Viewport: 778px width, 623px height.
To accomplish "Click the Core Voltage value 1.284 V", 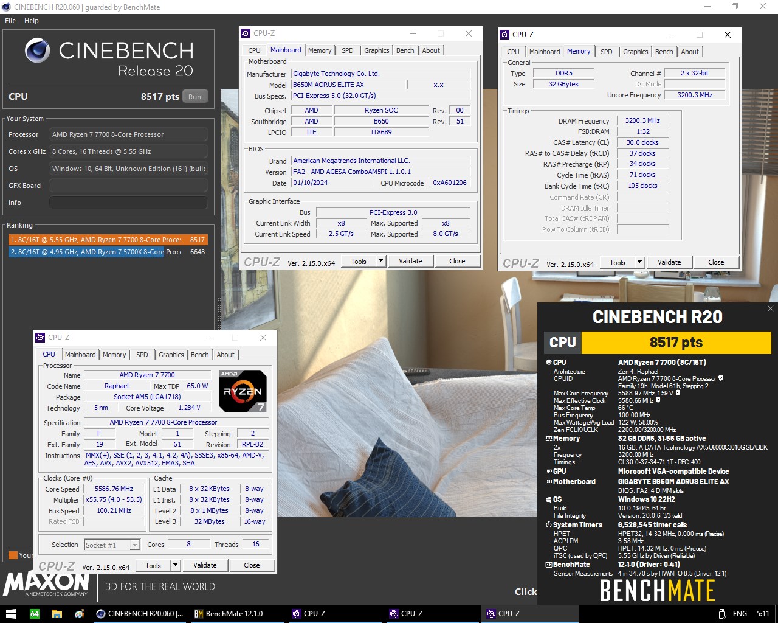I will 189,408.
